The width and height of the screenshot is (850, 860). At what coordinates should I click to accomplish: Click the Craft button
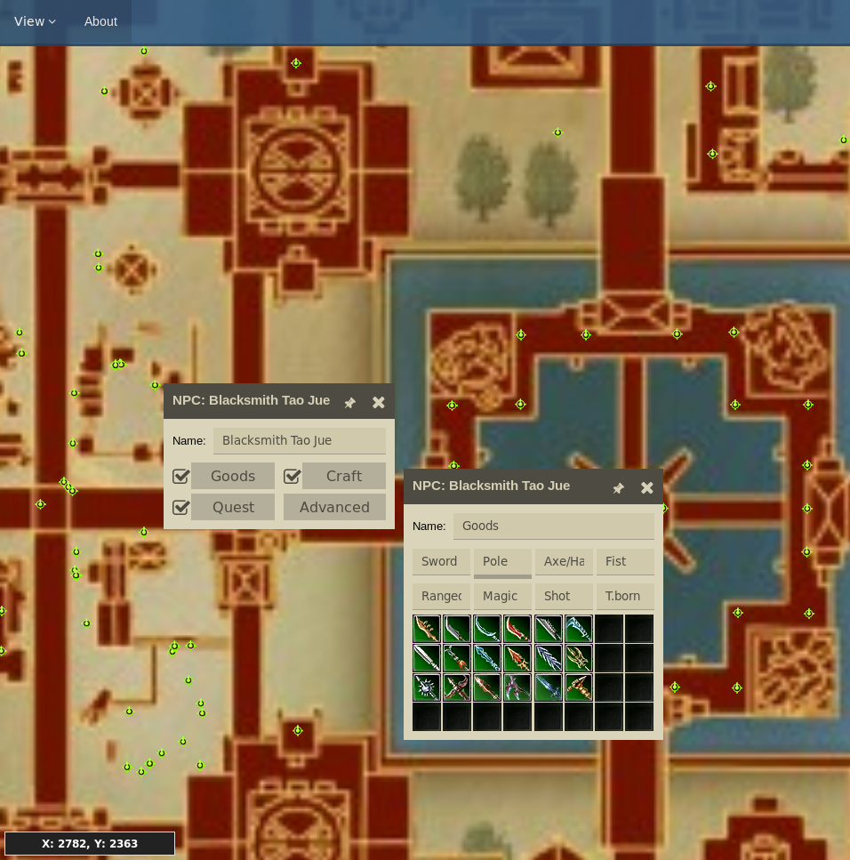click(x=344, y=476)
